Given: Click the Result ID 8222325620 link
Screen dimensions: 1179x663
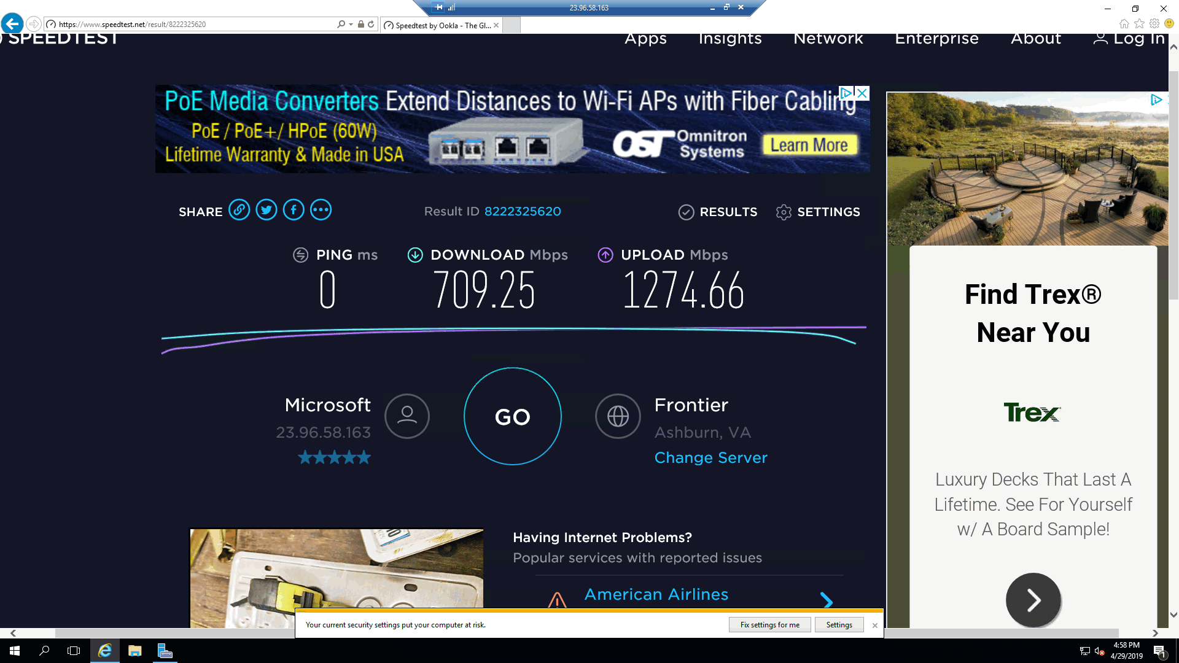Looking at the screenshot, I should pyautogui.click(x=523, y=211).
